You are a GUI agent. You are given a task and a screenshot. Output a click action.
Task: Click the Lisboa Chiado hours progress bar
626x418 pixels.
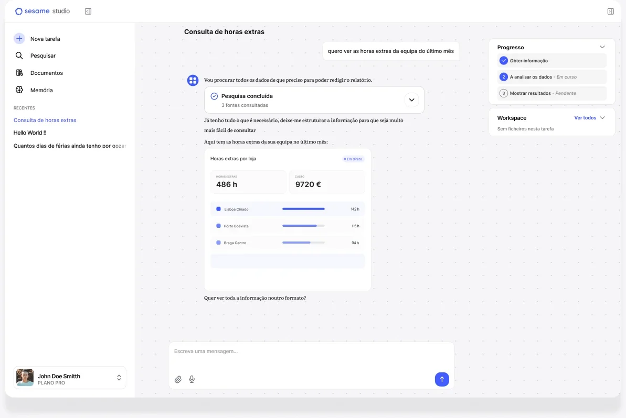point(303,209)
